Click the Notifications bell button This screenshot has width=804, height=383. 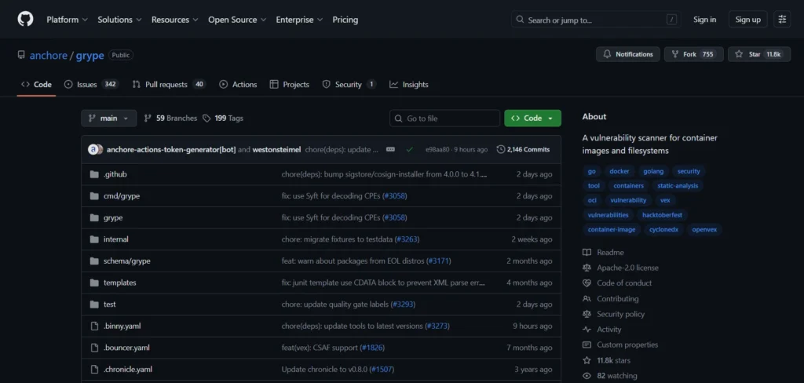click(x=627, y=54)
